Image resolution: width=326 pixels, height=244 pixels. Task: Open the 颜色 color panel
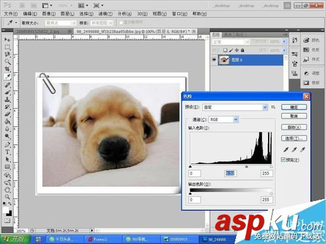coord(312,40)
